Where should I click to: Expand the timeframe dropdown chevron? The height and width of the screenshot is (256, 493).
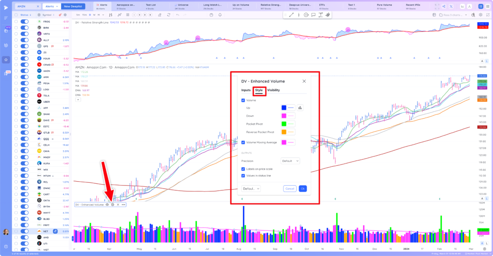click(x=103, y=15)
